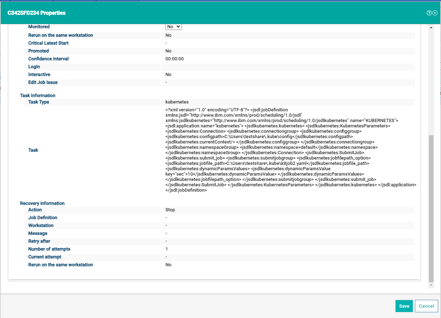Save the job properties
Viewport: 441px width, 318px height.
[x=404, y=306]
